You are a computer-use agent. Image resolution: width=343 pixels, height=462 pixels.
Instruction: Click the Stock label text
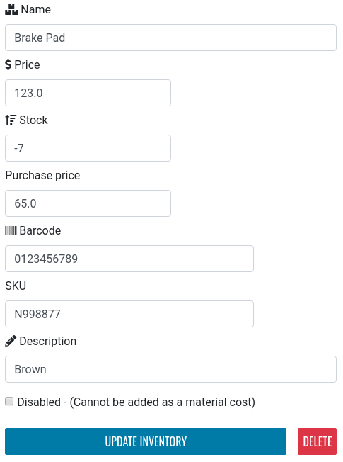pyautogui.click(x=33, y=120)
